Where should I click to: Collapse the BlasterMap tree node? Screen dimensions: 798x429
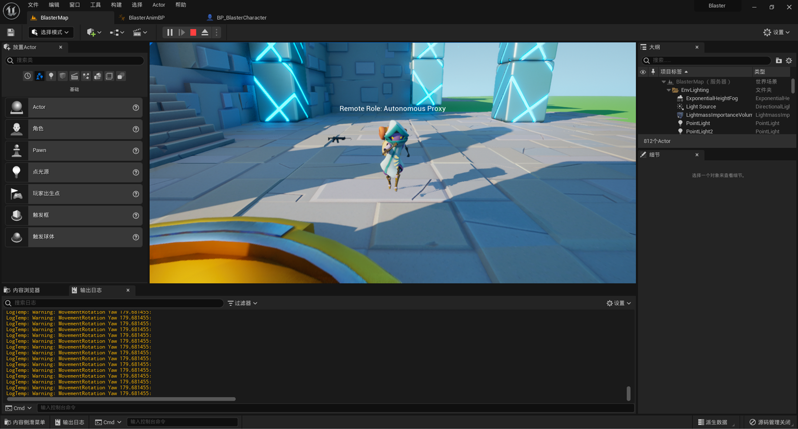point(664,82)
